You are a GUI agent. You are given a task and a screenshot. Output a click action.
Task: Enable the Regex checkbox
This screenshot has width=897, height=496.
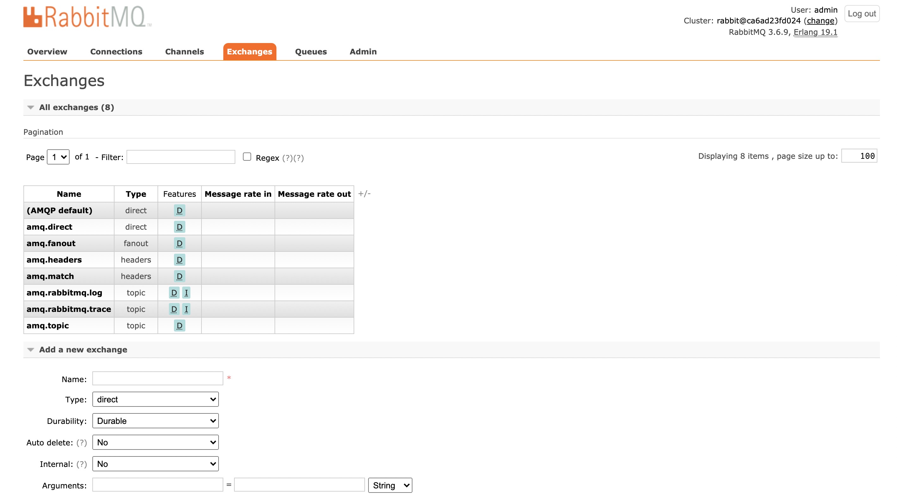tap(247, 157)
